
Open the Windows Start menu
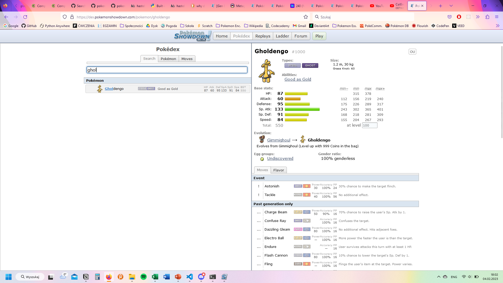(x=8, y=277)
